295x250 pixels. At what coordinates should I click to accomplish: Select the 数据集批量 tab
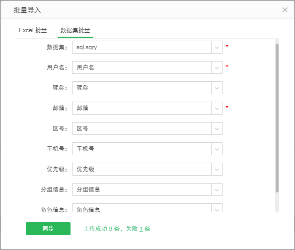click(75, 30)
